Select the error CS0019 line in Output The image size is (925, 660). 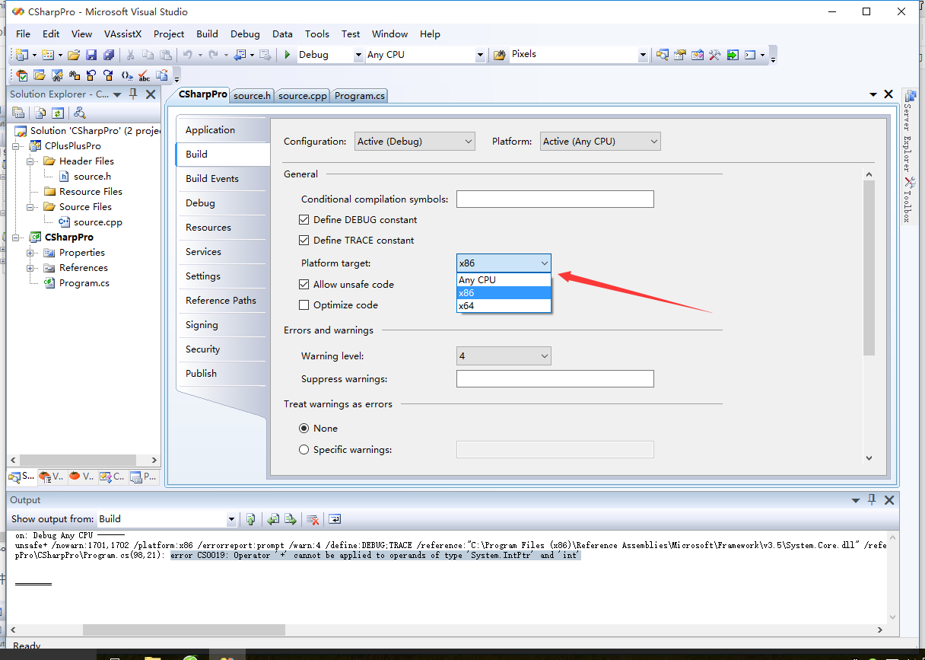click(x=375, y=555)
